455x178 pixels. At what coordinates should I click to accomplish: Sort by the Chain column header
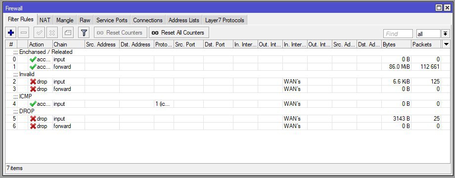tap(68, 44)
